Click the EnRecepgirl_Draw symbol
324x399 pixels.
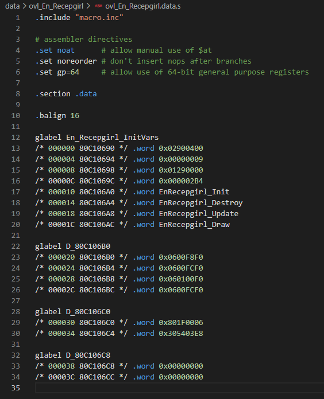[x=194, y=225]
